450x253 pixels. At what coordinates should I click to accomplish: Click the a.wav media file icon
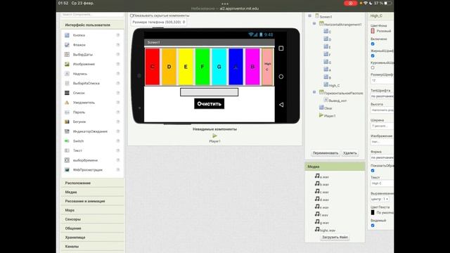point(317,176)
